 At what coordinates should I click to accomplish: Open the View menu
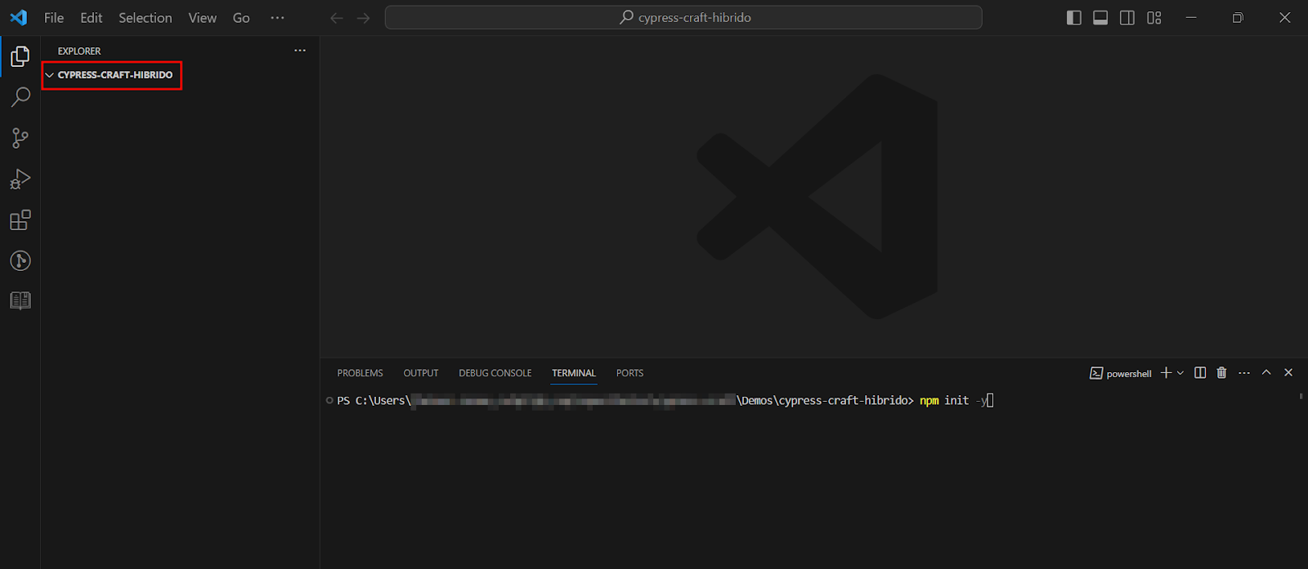point(203,17)
